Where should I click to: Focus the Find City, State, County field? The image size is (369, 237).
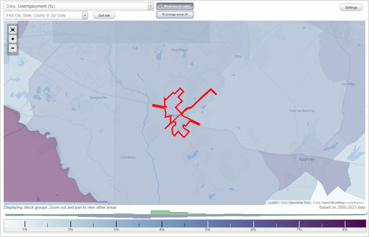tap(43, 15)
